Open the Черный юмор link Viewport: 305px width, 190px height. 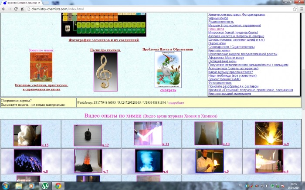pyautogui.click(x=219, y=18)
